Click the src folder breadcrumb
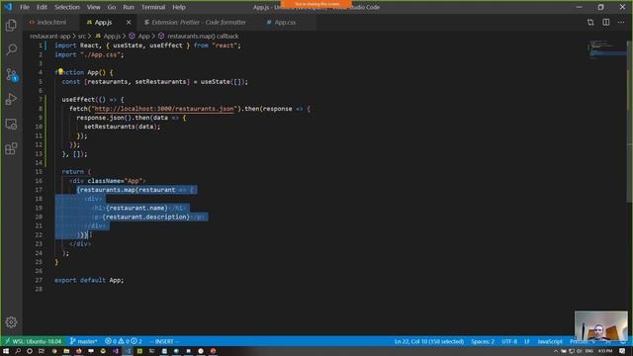Viewport: 633px width, 356px height. [81, 36]
